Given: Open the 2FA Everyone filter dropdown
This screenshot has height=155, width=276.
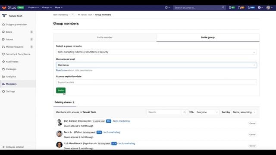Looking at the screenshot, I should click(207, 112).
